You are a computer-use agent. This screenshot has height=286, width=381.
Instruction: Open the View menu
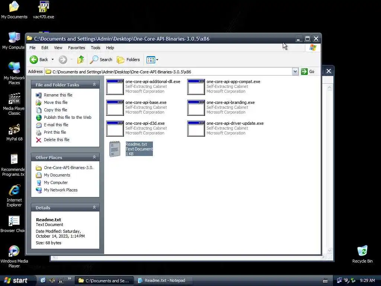pos(58,48)
